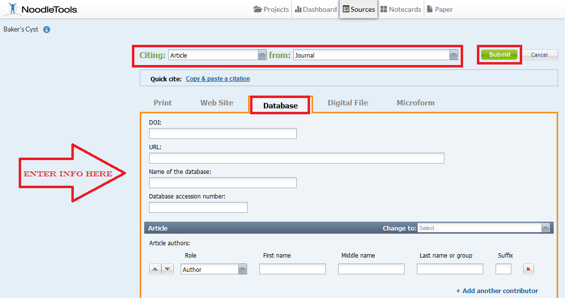
Task: Click the author Middle name field
Action: (x=371, y=269)
